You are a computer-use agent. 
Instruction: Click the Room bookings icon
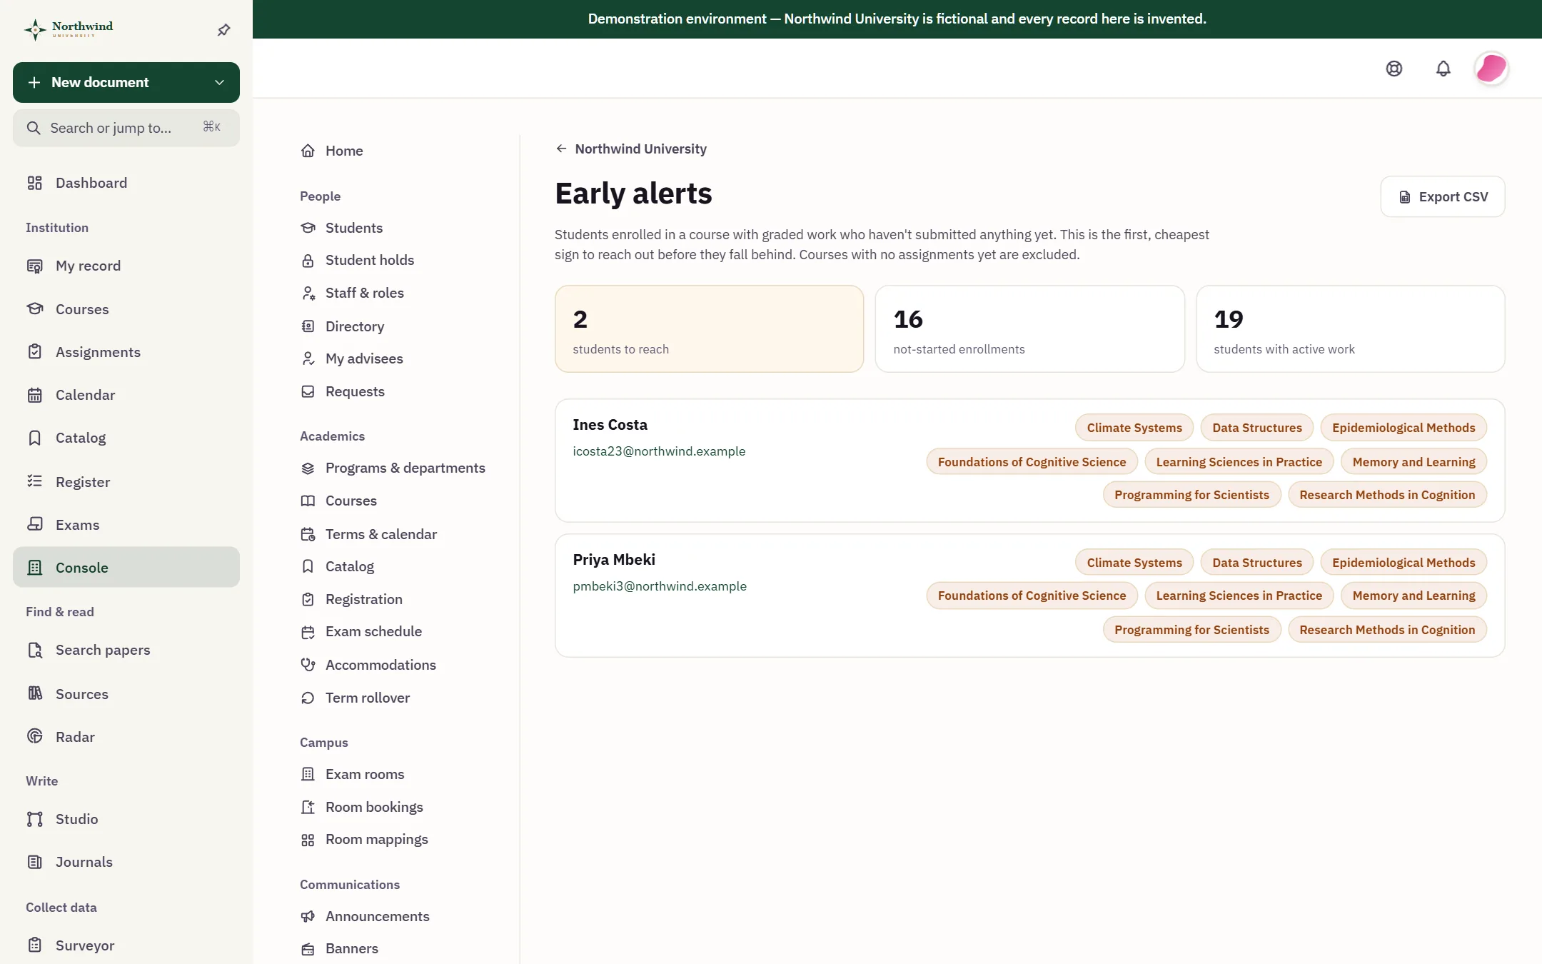(x=308, y=807)
